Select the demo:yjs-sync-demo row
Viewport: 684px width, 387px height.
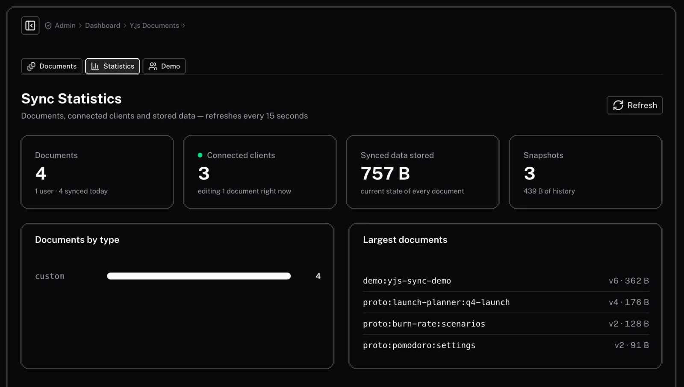coord(506,281)
